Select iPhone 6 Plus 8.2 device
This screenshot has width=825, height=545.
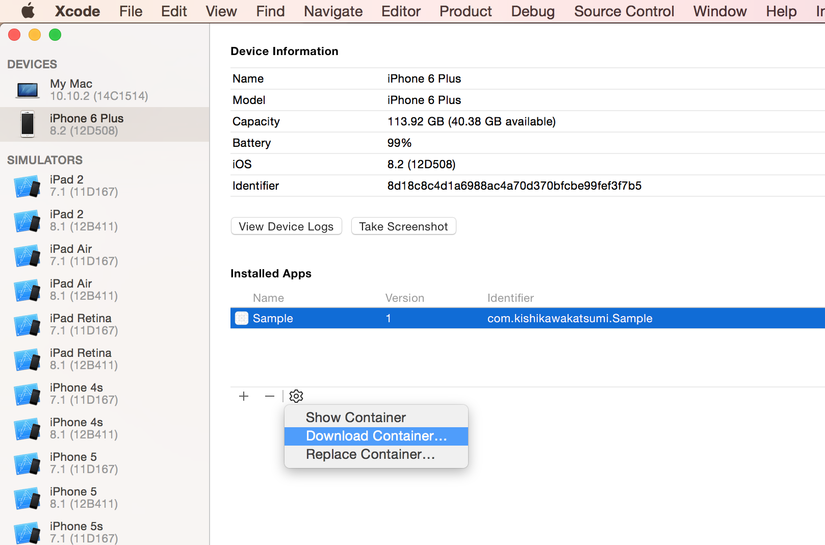(105, 124)
